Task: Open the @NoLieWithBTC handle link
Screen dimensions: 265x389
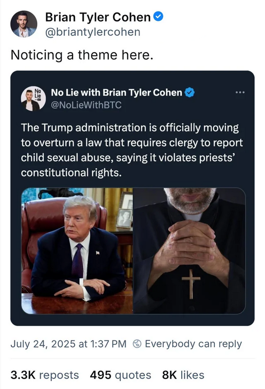Action: (x=86, y=105)
